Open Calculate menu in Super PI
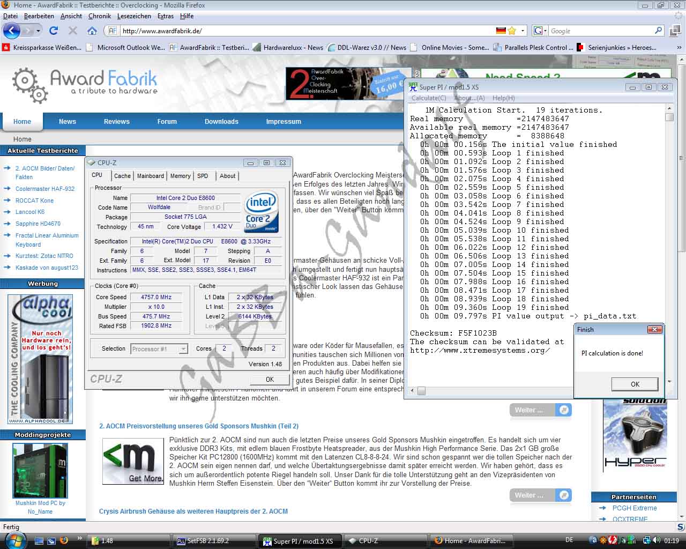 429,98
